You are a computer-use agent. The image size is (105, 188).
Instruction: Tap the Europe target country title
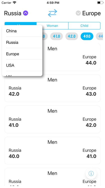[x=91, y=13]
